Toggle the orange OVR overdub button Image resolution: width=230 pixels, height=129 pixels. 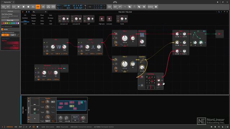pyautogui.click(x=38, y=7)
